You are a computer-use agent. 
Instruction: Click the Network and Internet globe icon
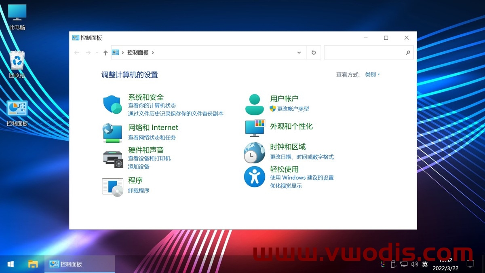[112, 131]
